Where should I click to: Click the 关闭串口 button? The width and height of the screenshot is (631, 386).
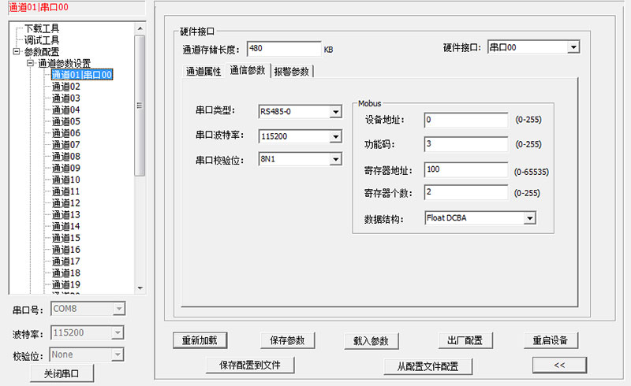(62, 373)
